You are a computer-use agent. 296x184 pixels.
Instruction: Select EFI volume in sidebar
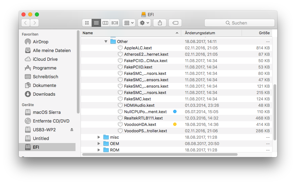(x=47, y=147)
